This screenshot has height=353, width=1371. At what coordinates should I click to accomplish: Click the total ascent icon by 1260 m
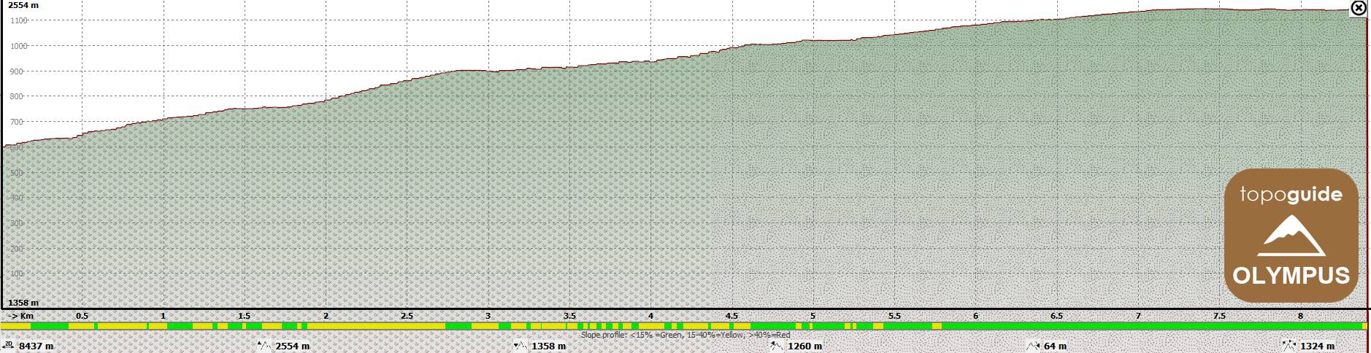(x=777, y=346)
